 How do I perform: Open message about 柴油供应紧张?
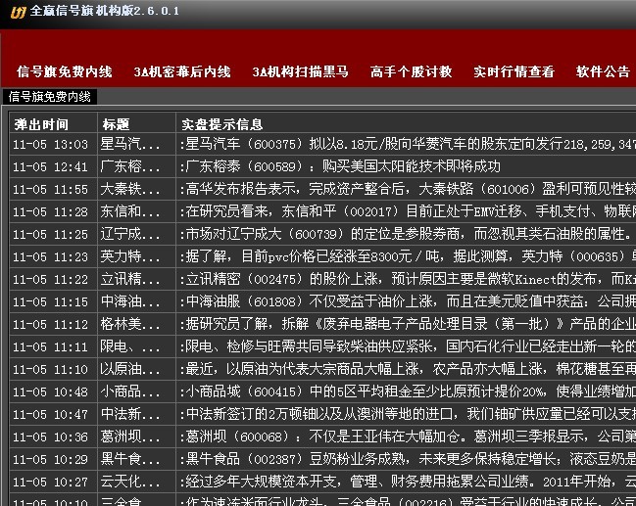pos(406,346)
